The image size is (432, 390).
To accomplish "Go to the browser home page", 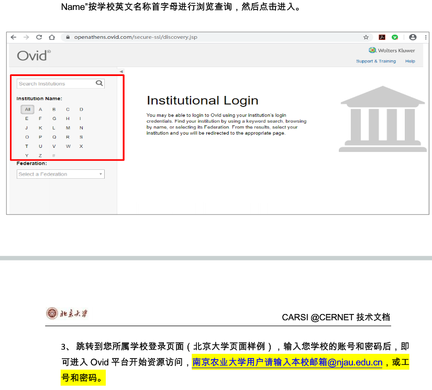I will (x=52, y=37).
